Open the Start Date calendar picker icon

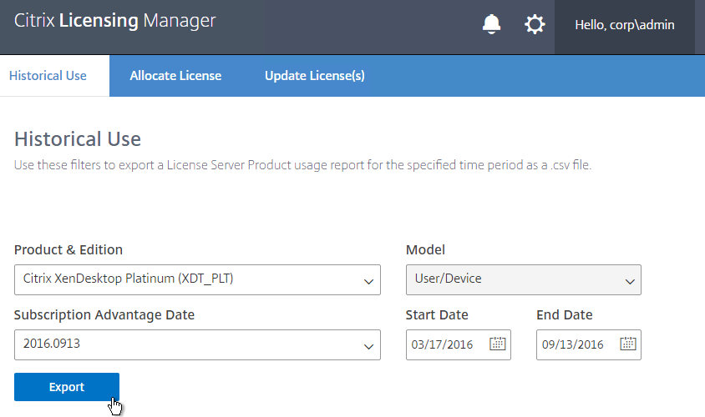tap(497, 344)
